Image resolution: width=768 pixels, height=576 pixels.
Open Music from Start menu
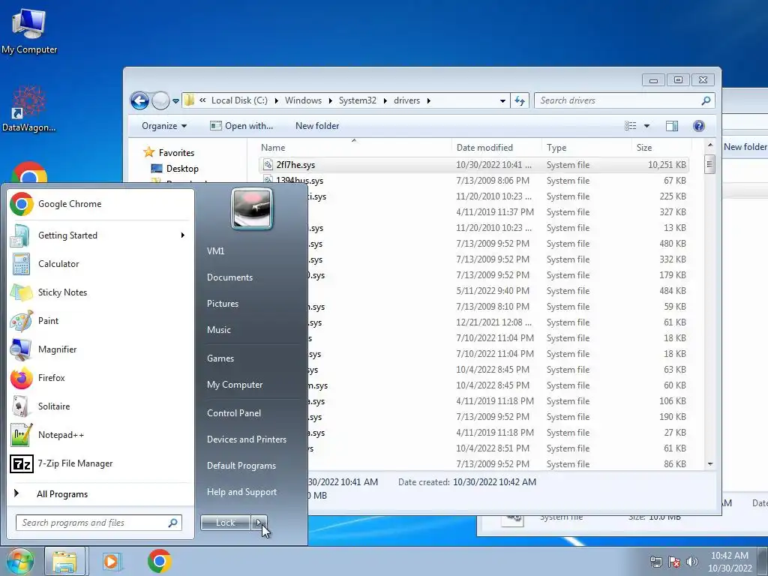click(218, 330)
